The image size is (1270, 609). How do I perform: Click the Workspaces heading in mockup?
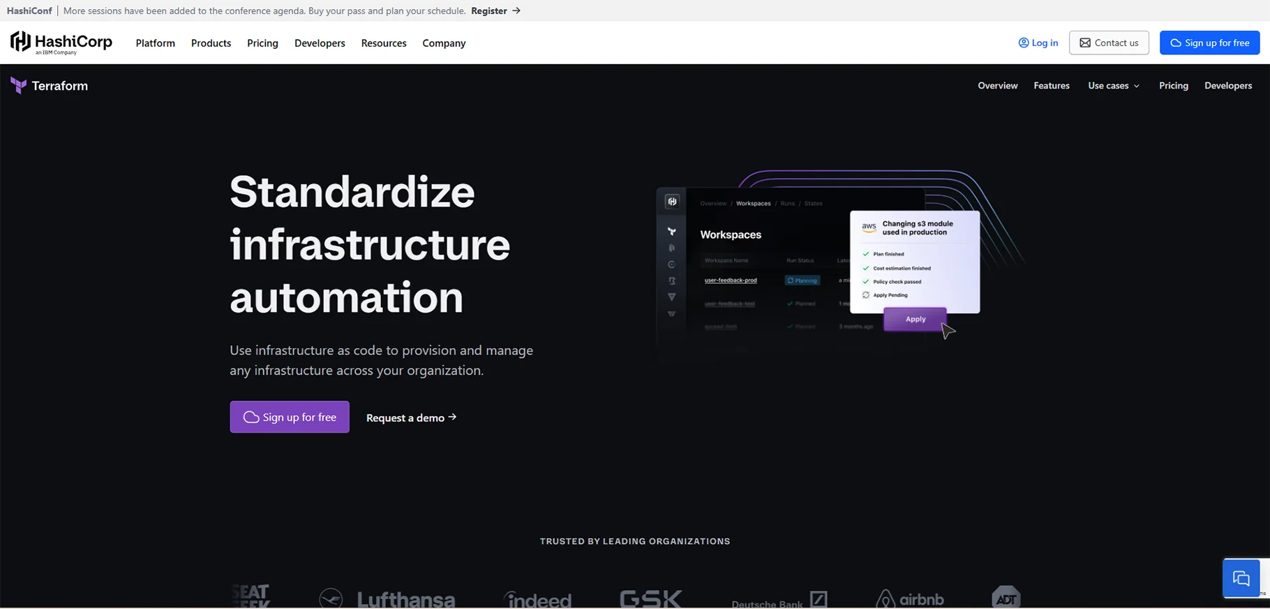(731, 235)
